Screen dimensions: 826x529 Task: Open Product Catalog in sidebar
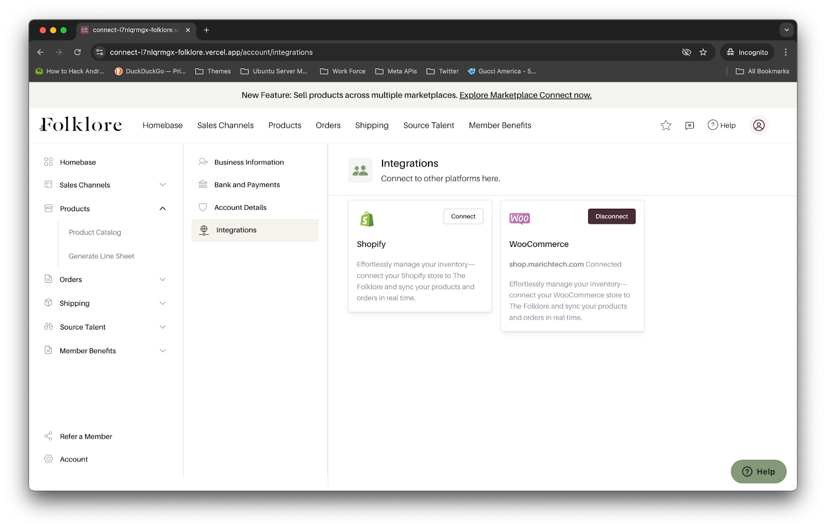[x=95, y=232]
